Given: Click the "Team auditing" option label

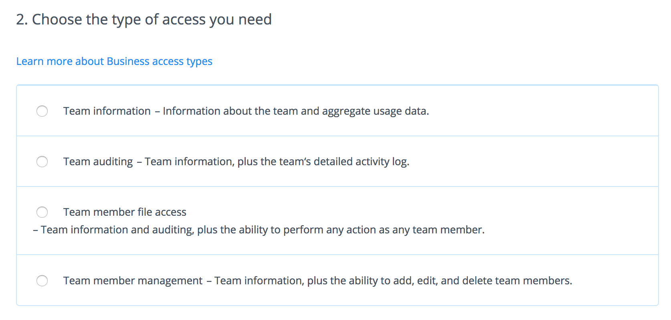Looking at the screenshot, I should click(98, 162).
